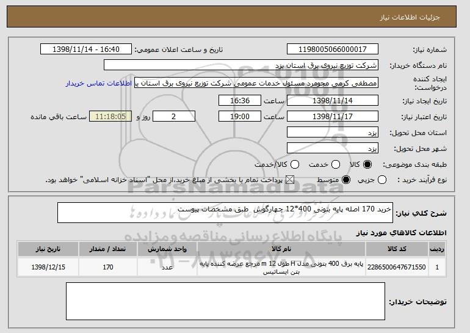Click the نام کالا column header

(281, 249)
